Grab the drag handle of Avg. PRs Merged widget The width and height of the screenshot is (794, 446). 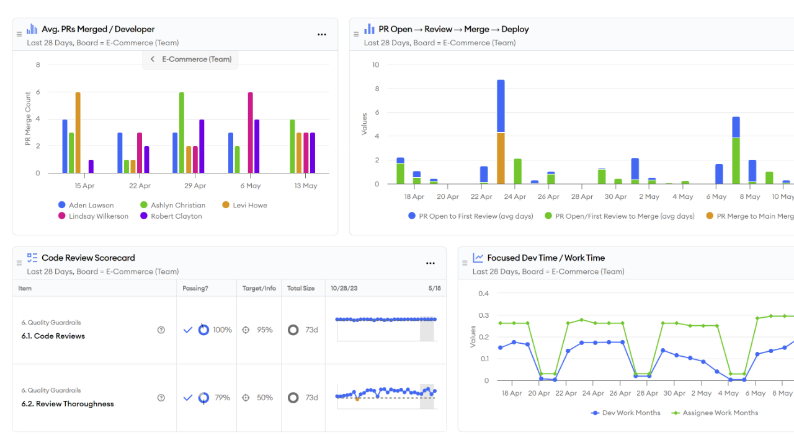pyautogui.click(x=19, y=35)
